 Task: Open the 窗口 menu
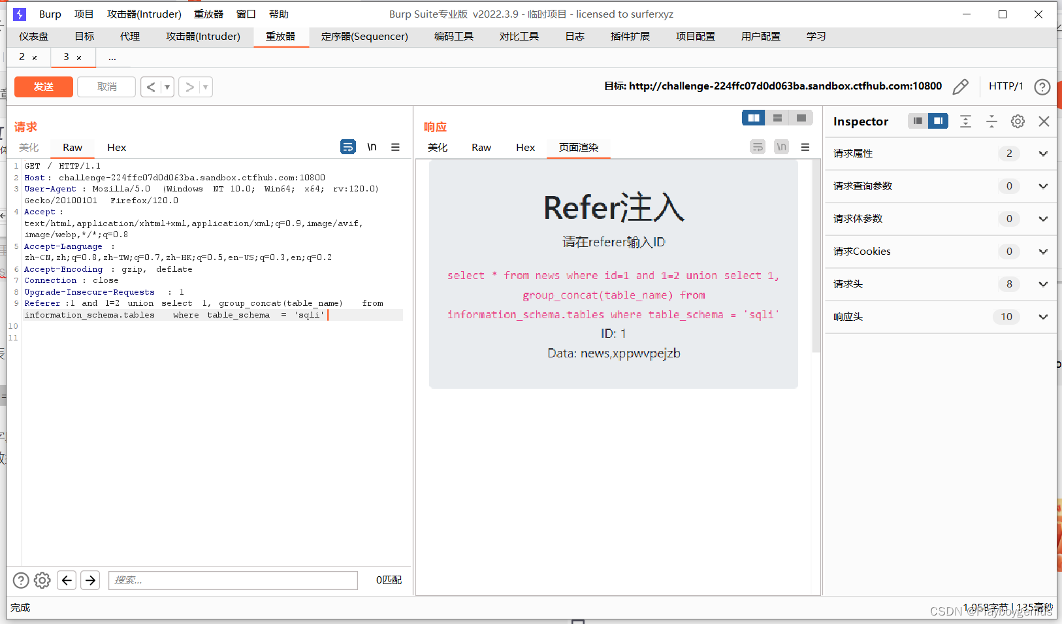coord(246,14)
